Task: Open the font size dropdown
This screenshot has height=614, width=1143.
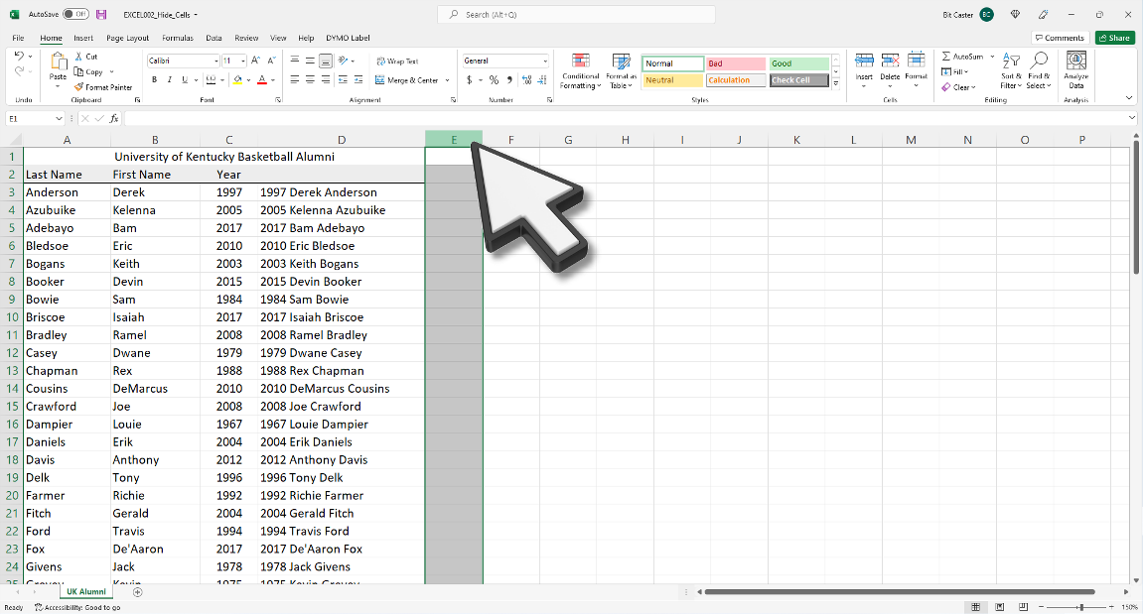Action: coord(242,61)
